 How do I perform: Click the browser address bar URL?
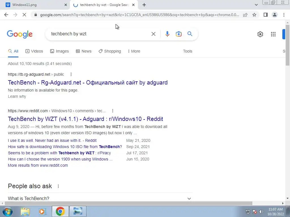[x=139, y=15]
